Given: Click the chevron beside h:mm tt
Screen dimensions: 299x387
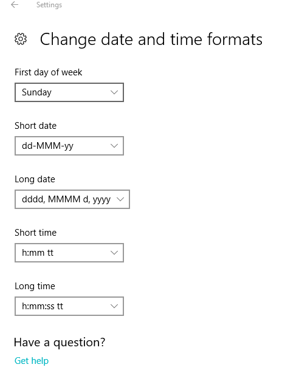Looking at the screenshot, I should [x=114, y=253].
